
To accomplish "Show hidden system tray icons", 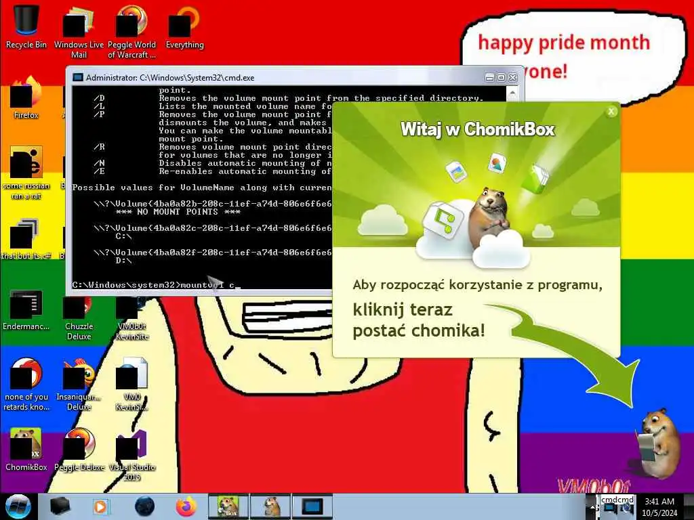I will (592, 507).
